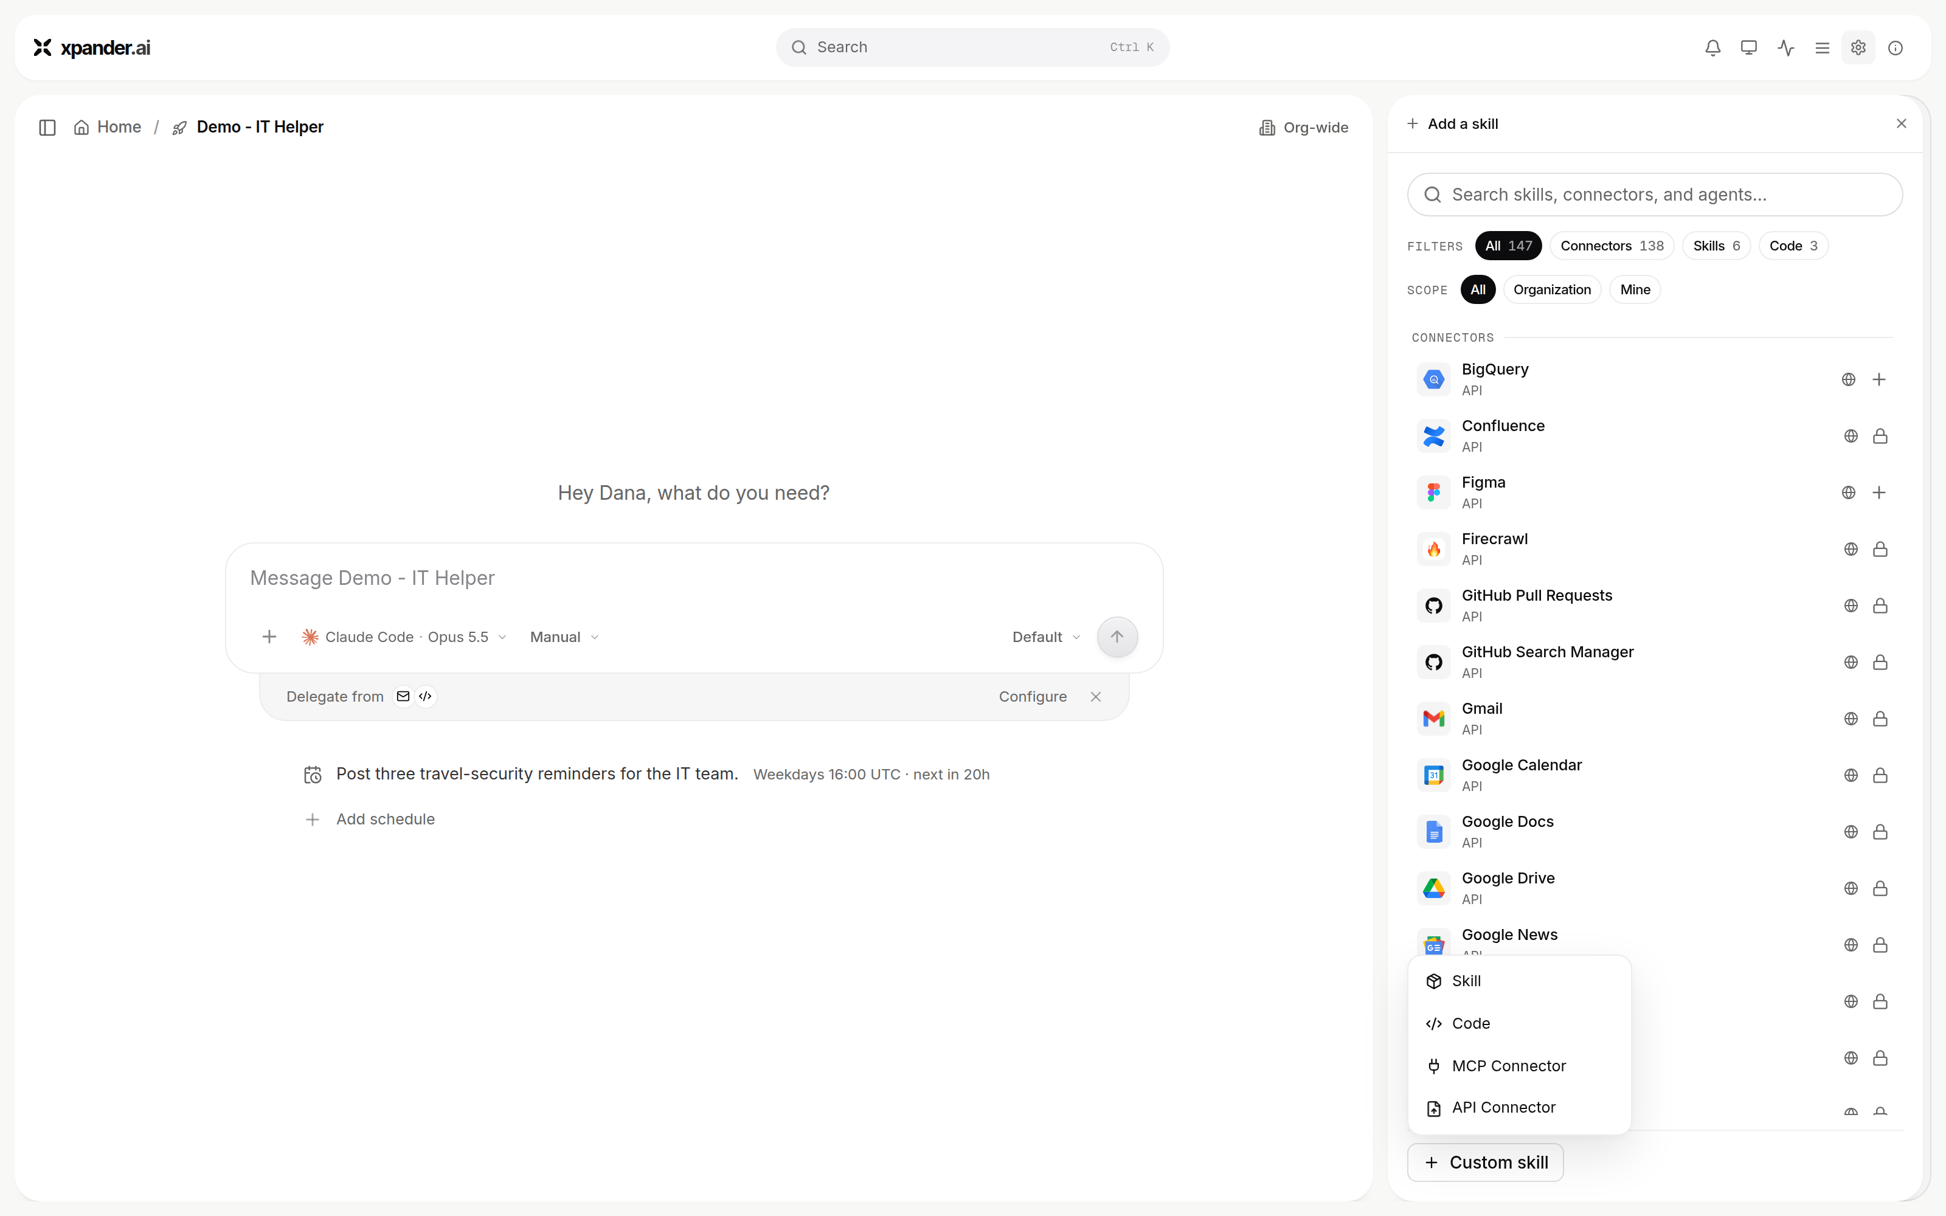Viewport: 1946px width, 1216px height.
Task: Open the notifications bell icon
Action: pos(1713,47)
